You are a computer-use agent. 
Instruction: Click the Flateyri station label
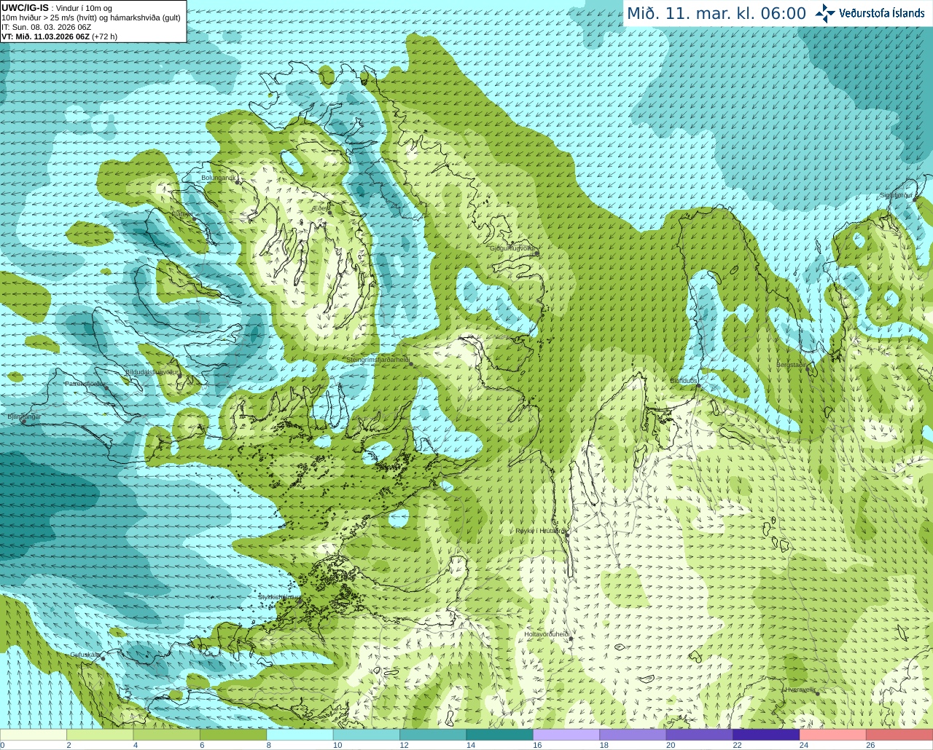click(182, 214)
